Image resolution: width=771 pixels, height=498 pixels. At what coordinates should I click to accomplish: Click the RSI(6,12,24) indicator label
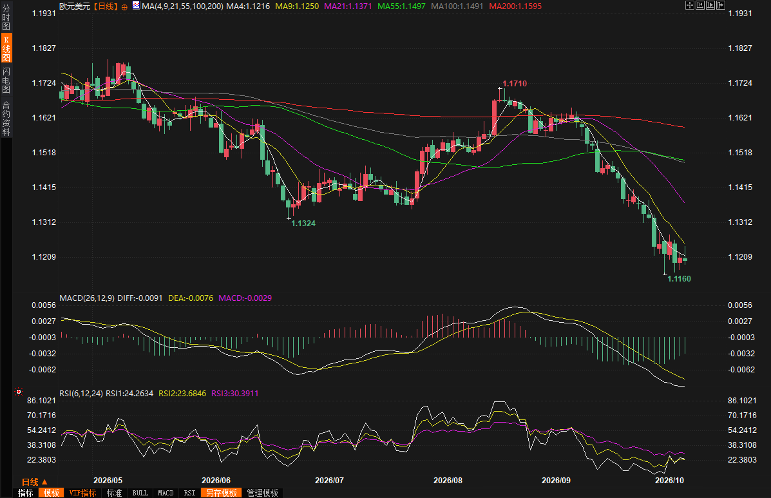click(81, 393)
